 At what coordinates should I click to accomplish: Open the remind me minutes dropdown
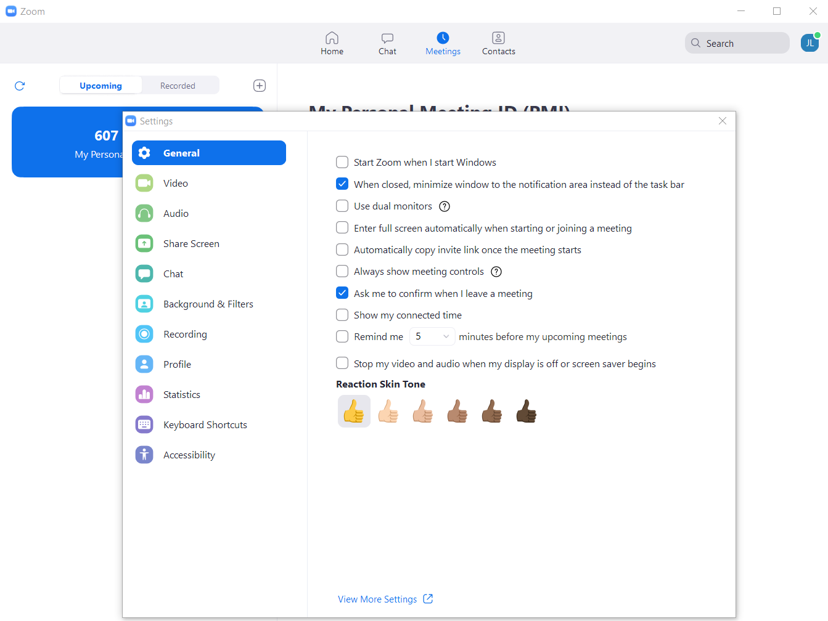point(432,336)
